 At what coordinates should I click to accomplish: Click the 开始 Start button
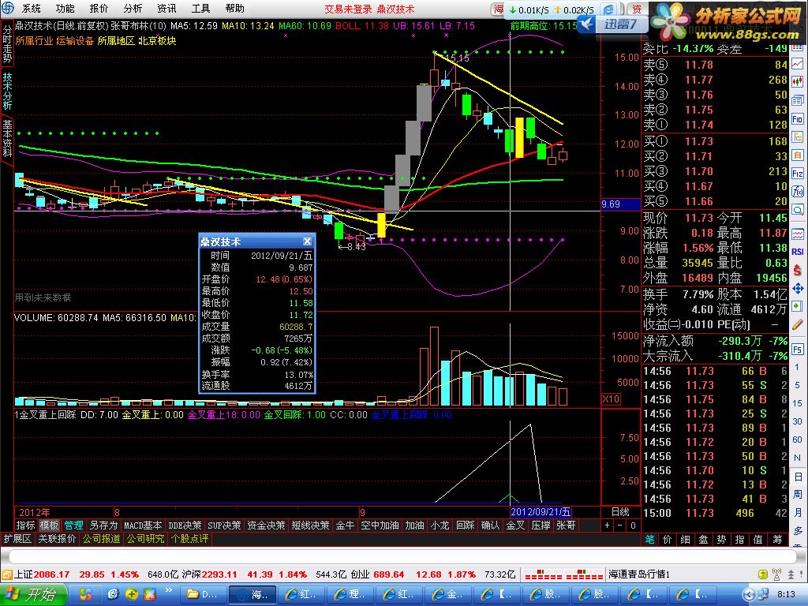pyautogui.click(x=33, y=595)
